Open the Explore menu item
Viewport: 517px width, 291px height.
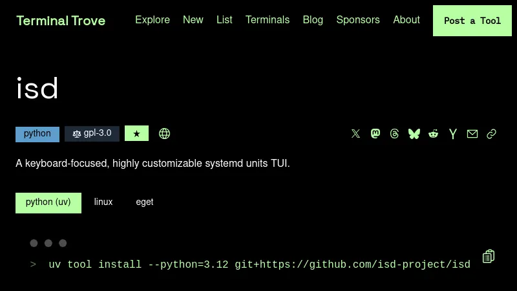153,20
